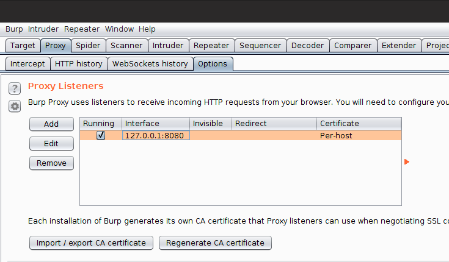This screenshot has height=262, width=449.
Task: Switch to the Extender tab
Action: (399, 46)
